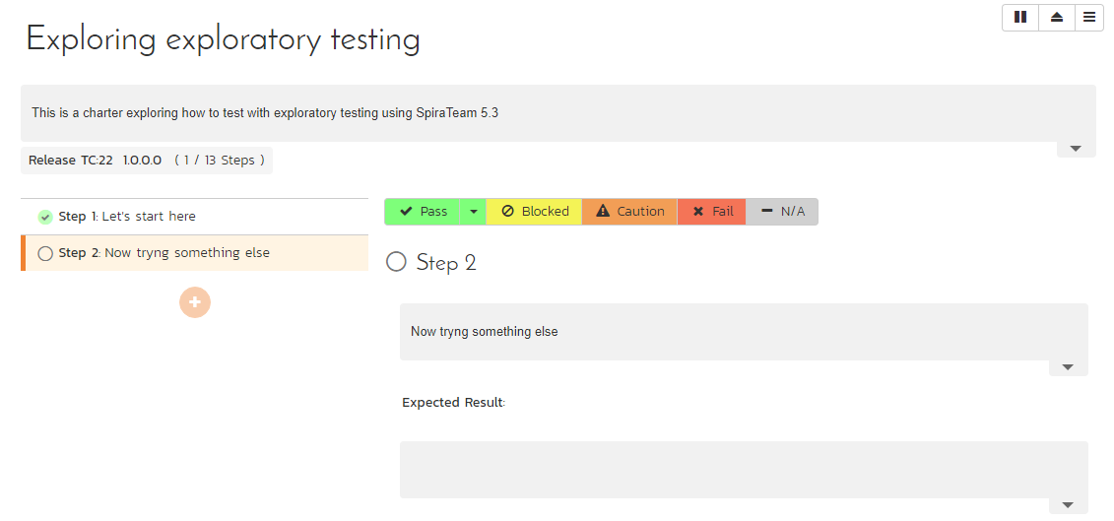Click the green passed checkmark on Step 1
1114x521 pixels.
[x=45, y=217]
